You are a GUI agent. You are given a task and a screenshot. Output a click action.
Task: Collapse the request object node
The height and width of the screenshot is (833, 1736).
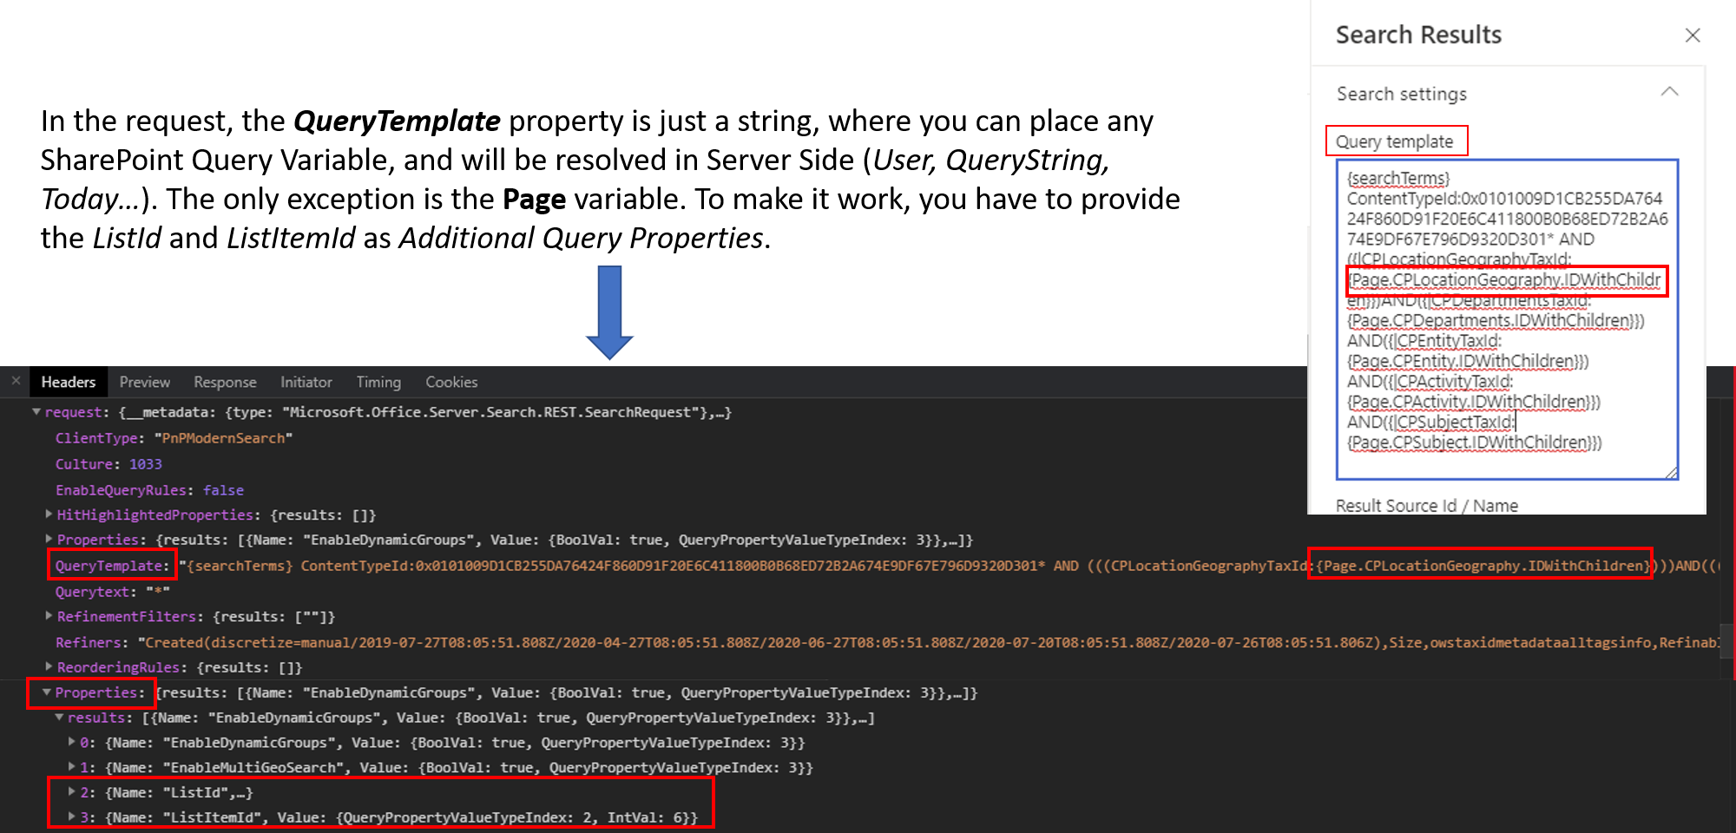(x=36, y=412)
